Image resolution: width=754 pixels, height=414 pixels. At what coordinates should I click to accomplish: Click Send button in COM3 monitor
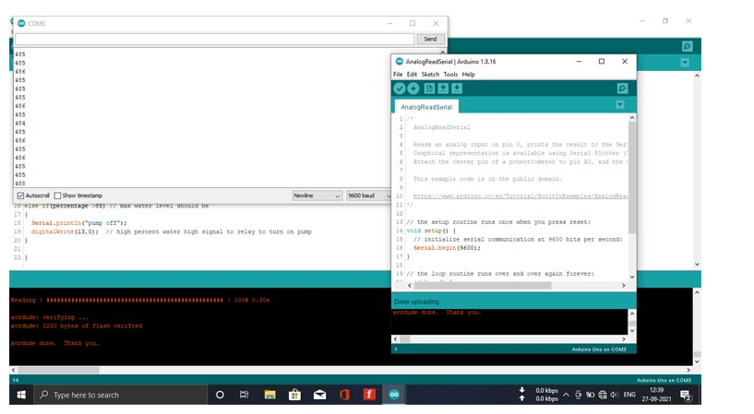tap(430, 39)
